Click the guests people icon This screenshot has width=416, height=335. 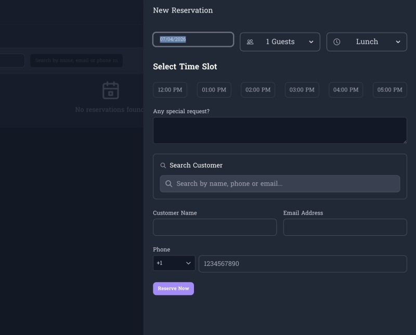tap(250, 42)
